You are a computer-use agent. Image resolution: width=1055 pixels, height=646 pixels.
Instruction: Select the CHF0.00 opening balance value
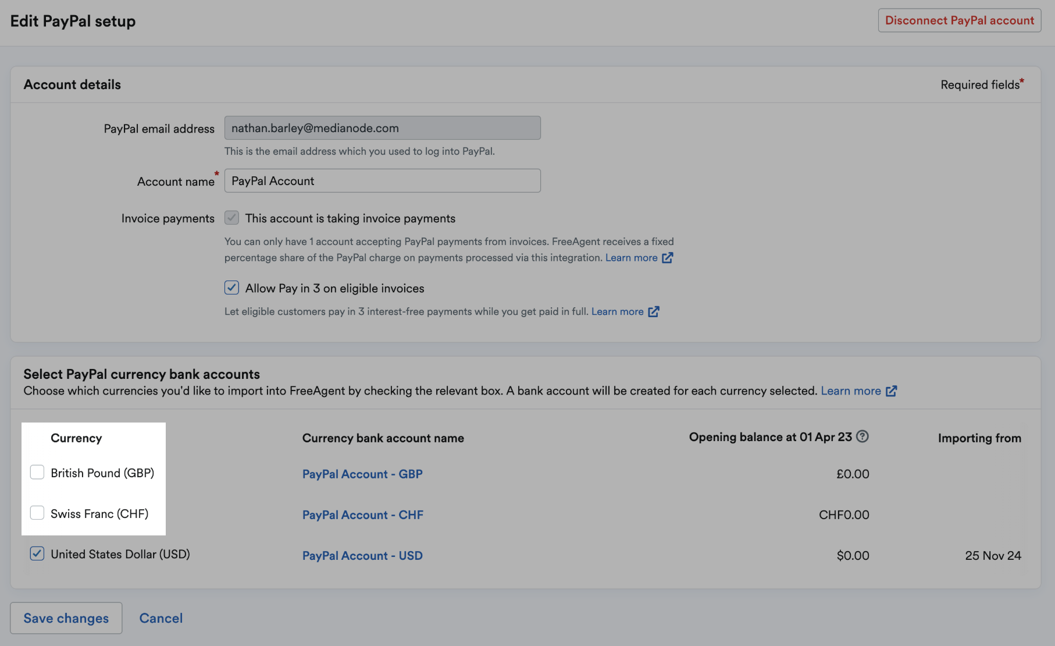pos(844,515)
